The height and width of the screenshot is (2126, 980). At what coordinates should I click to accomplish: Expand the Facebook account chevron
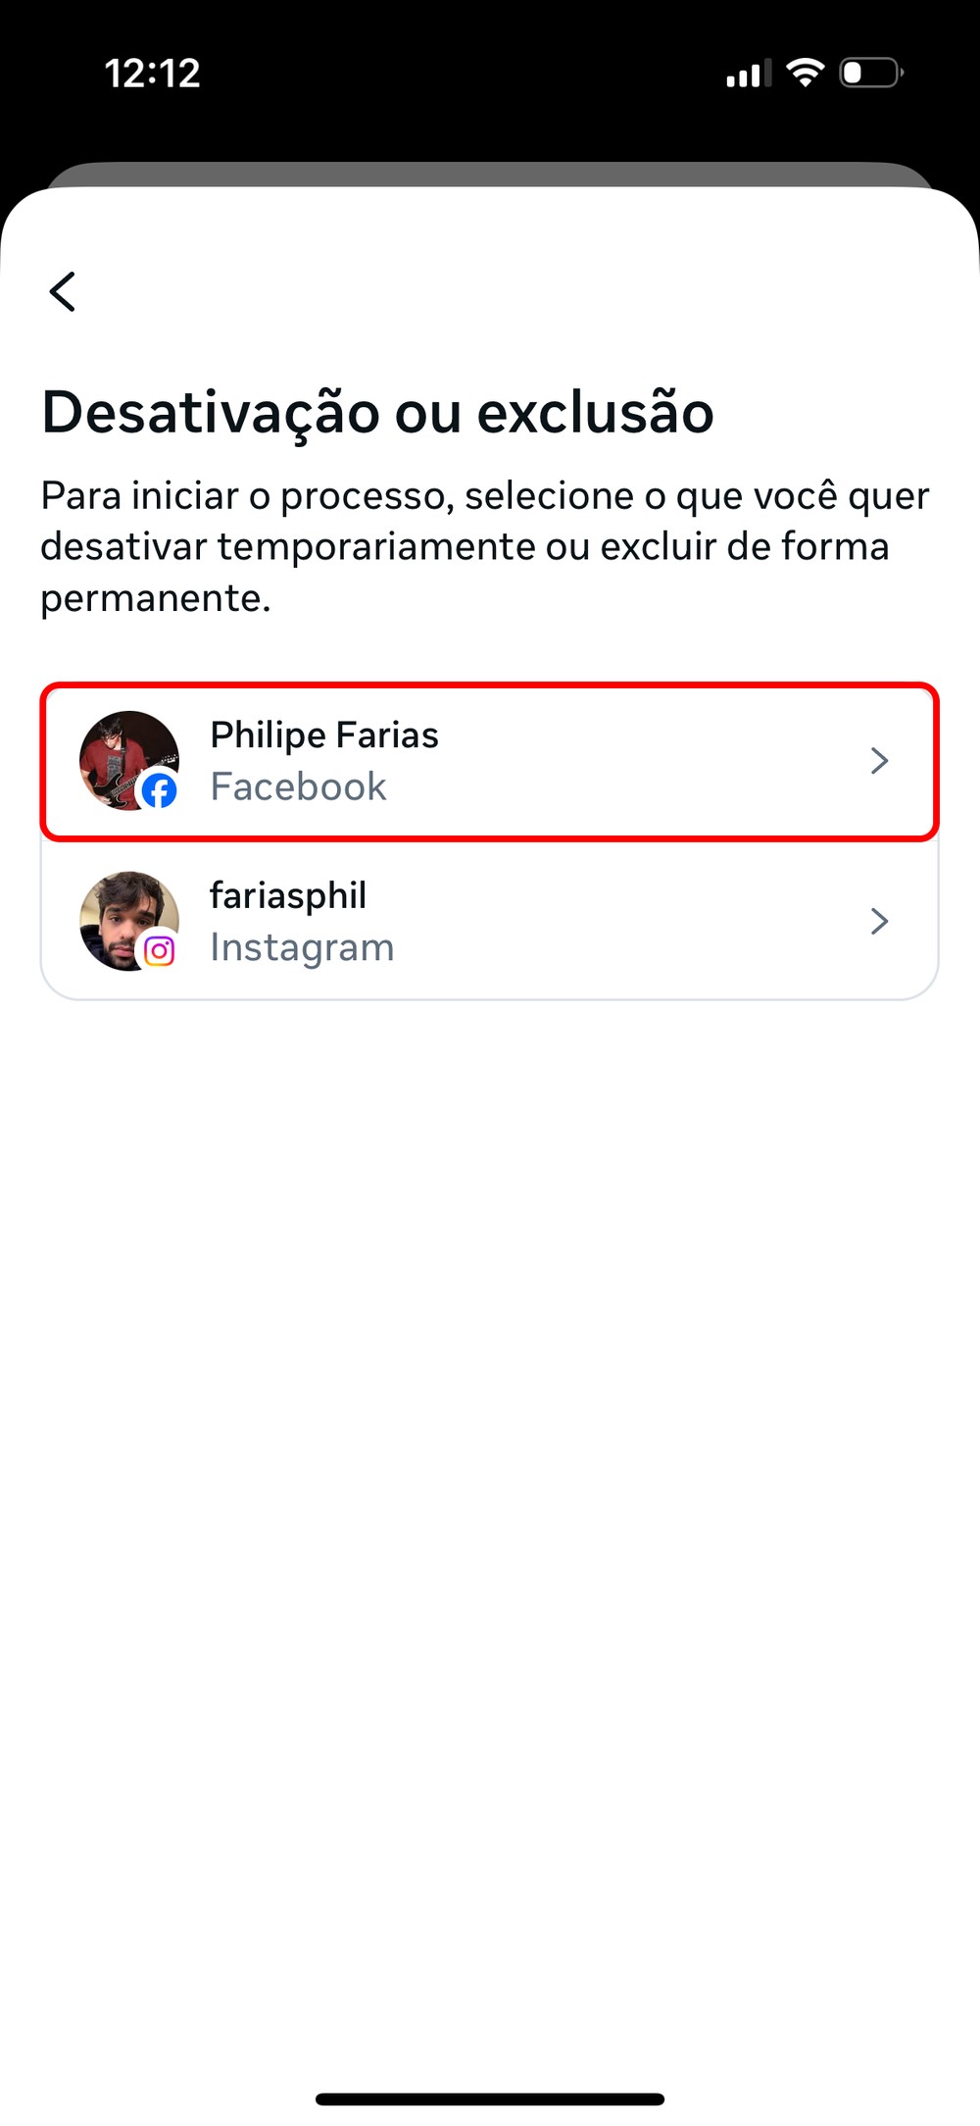(879, 761)
